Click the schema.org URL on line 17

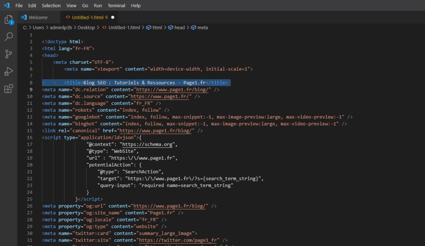[147, 144]
